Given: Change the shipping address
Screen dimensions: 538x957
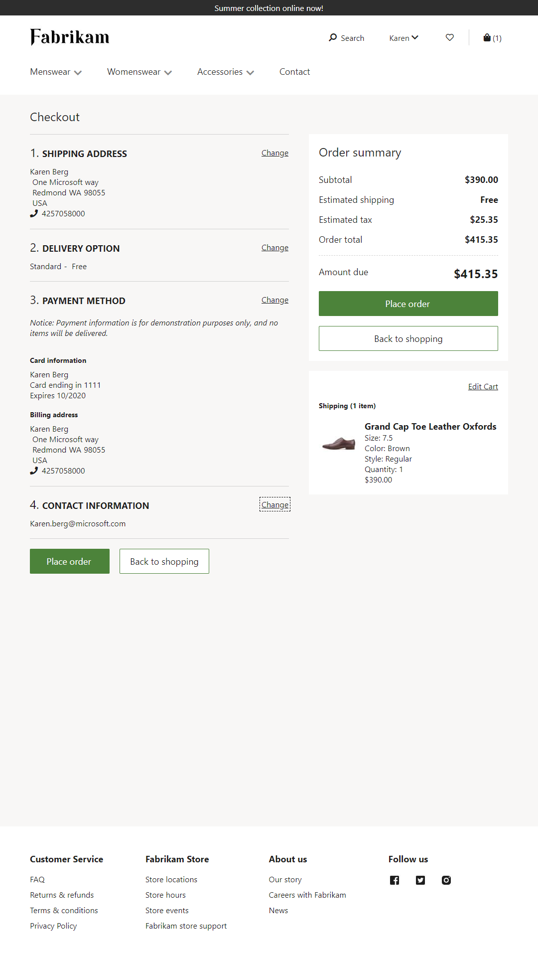Looking at the screenshot, I should [x=274, y=153].
